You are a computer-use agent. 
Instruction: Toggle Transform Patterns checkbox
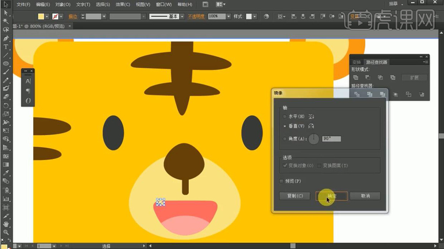(x=319, y=166)
